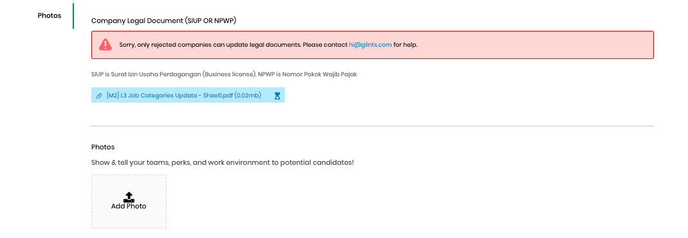Click the red warning triangle icon
Viewport: 688px width, 238px height.
[x=105, y=45]
